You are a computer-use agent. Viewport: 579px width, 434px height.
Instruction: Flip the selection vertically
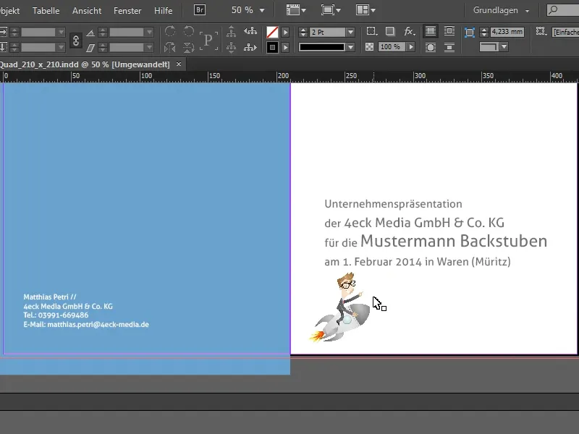pyautogui.click(x=188, y=47)
